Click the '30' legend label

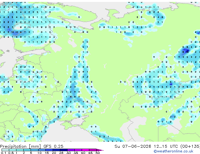[68, 153]
